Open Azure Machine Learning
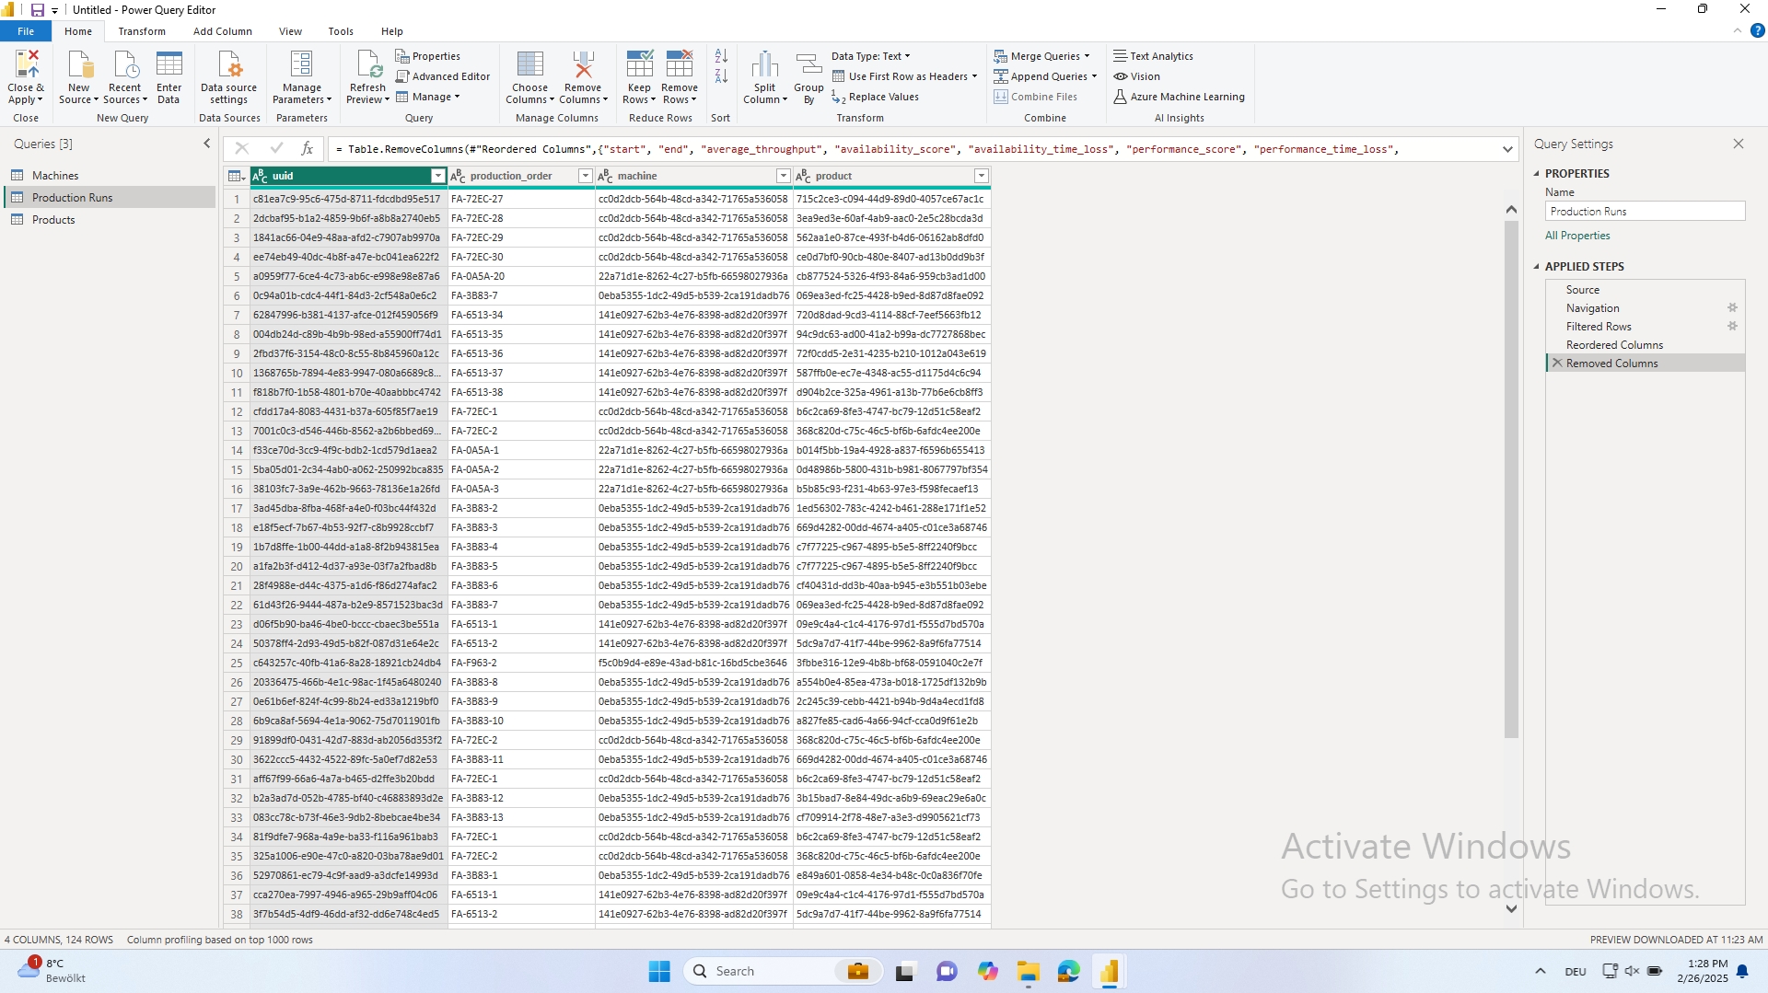1768x993 pixels. click(x=1179, y=97)
